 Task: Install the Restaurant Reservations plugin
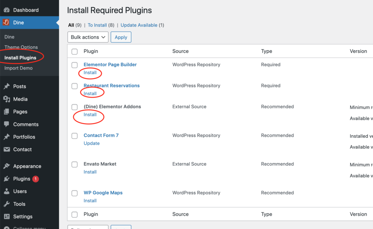(90, 94)
